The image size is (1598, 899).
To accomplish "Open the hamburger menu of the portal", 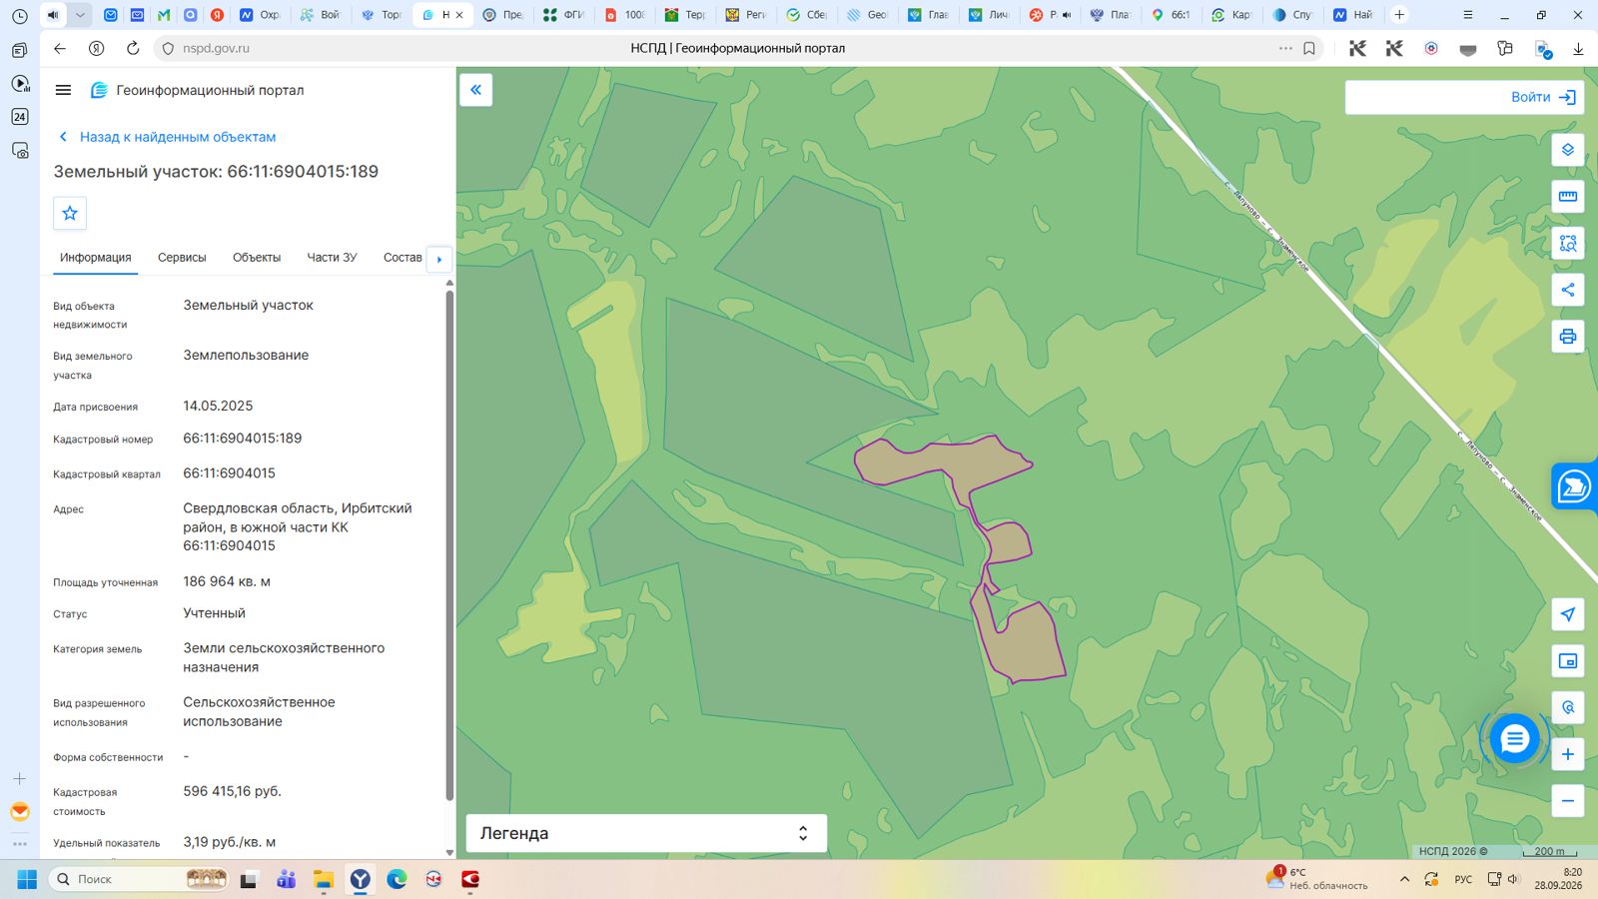I will [x=63, y=90].
